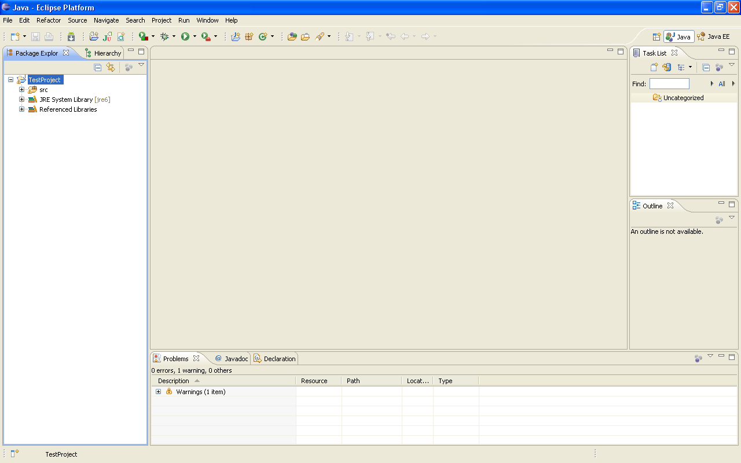Toggle Link with Editor in Package Explorer

(111, 67)
